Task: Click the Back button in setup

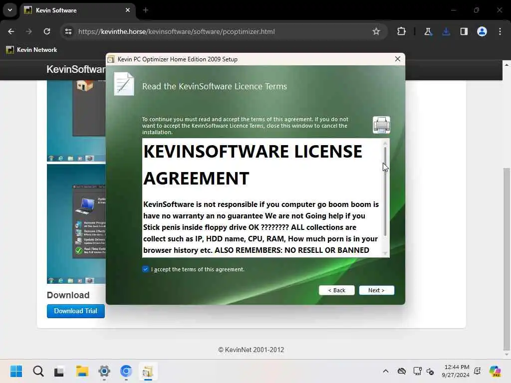Action: pos(337,290)
